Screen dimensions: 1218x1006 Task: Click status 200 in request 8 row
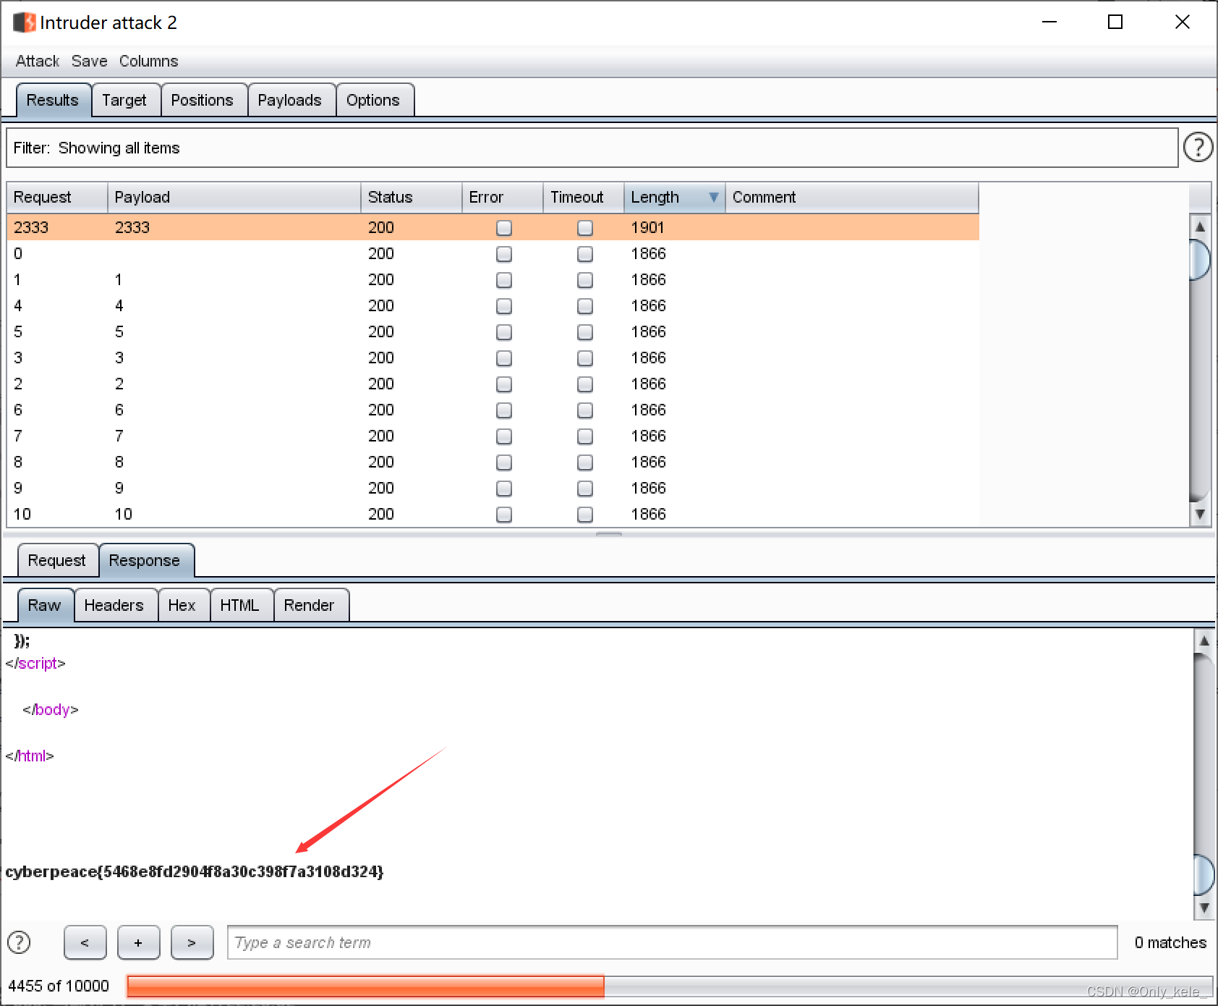click(x=381, y=462)
